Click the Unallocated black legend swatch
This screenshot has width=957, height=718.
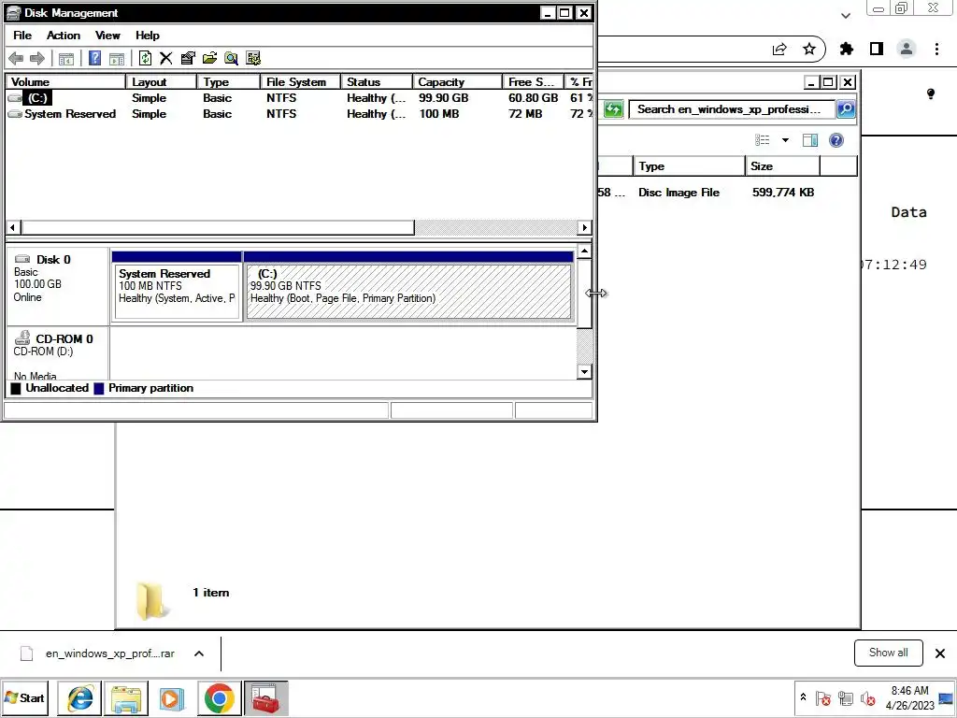click(16, 388)
